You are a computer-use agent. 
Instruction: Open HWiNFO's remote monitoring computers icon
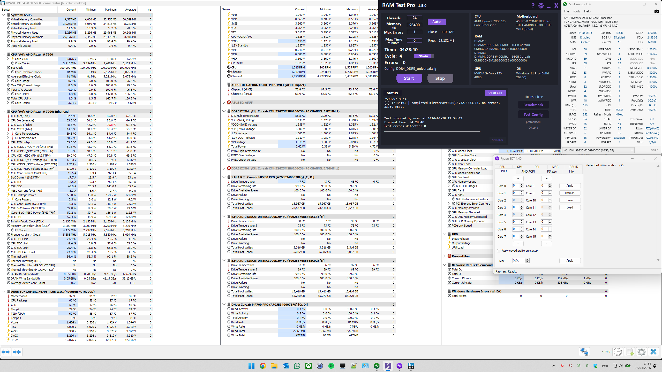click(x=584, y=352)
